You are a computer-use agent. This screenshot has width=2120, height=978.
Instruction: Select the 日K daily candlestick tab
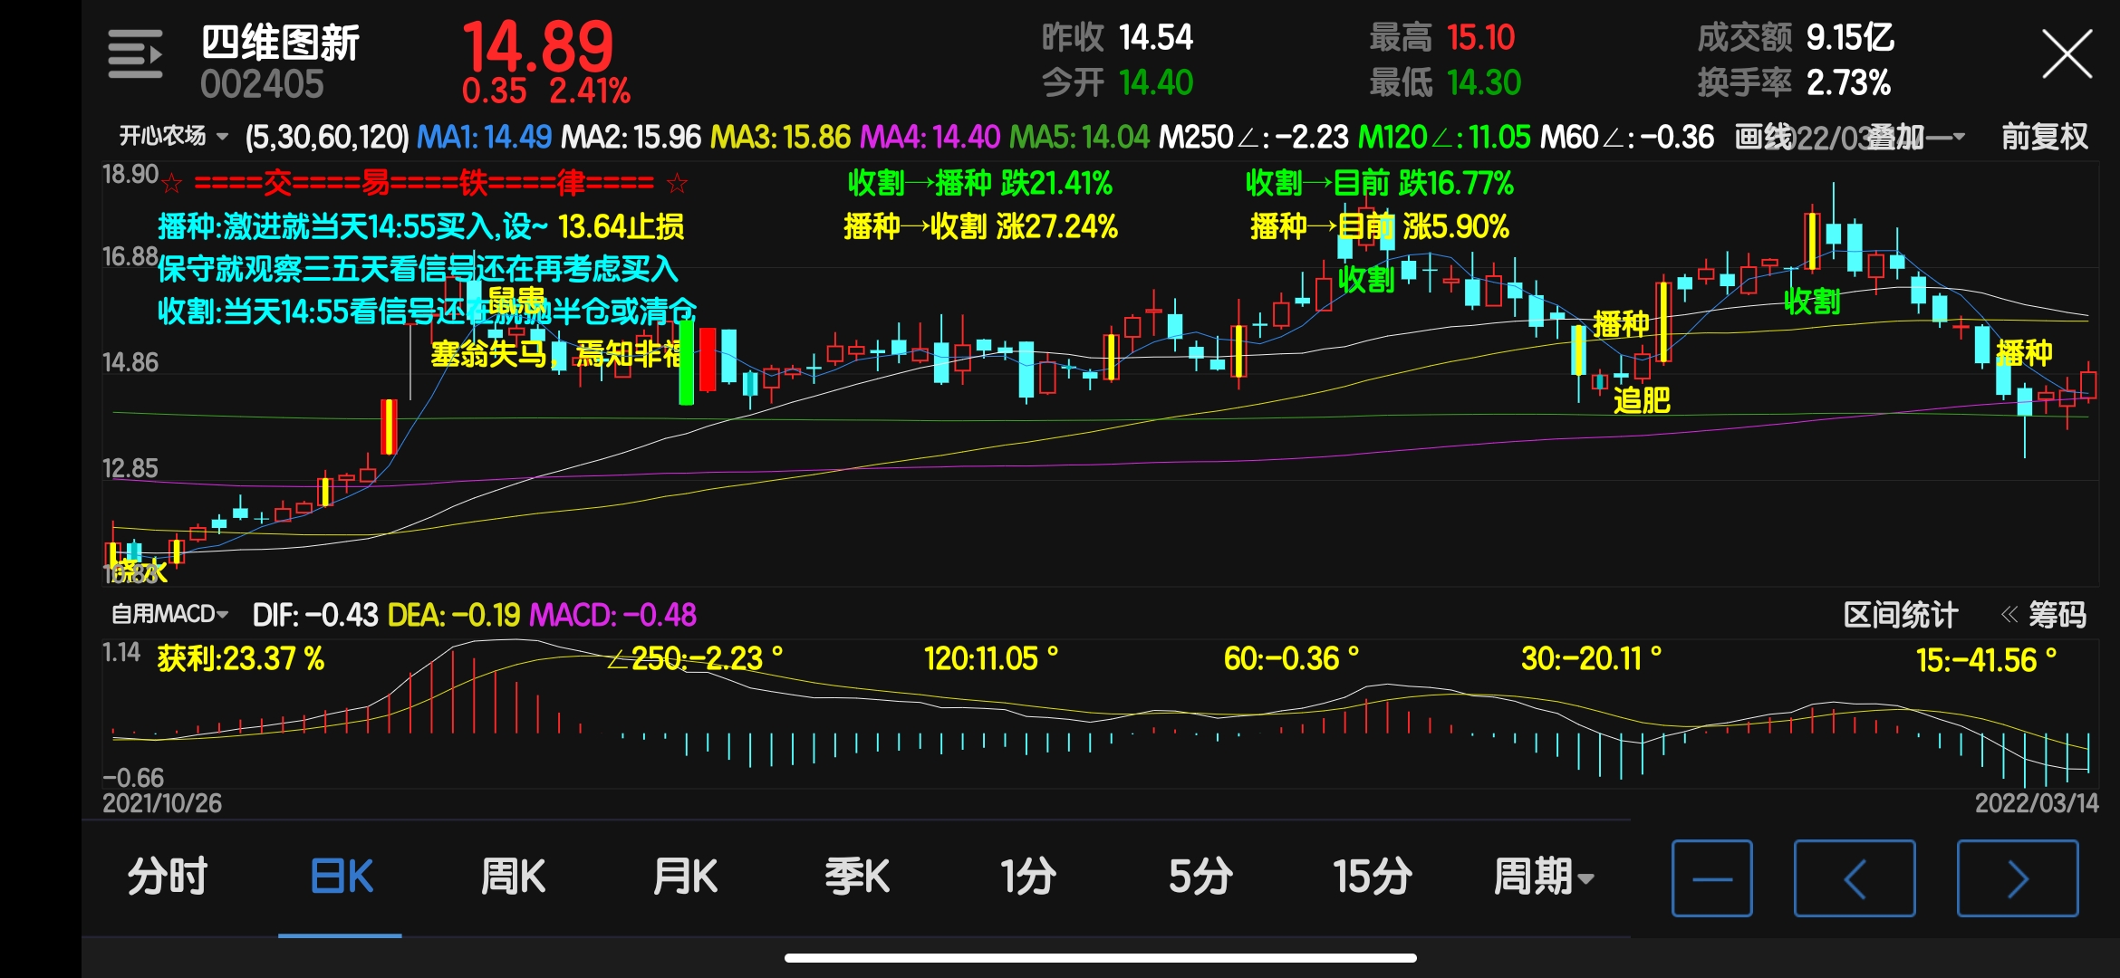tap(341, 877)
